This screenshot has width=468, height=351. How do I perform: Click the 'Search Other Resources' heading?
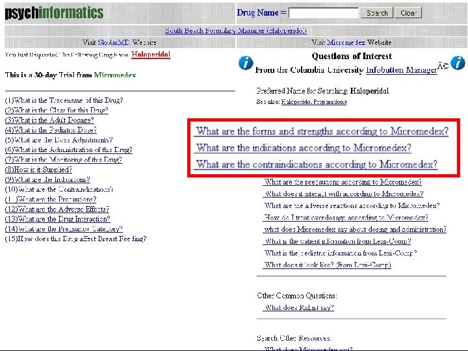click(294, 338)
